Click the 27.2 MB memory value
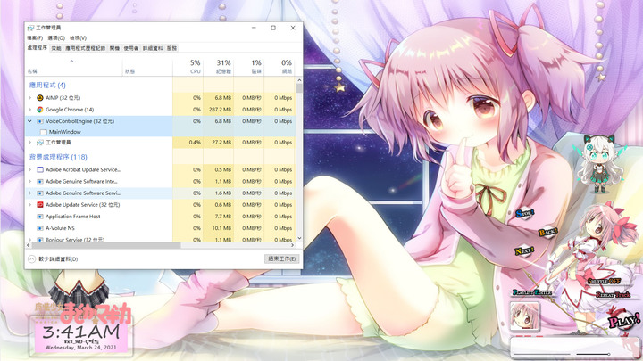Viewport: 643px width, 361px height. (221, 142)
